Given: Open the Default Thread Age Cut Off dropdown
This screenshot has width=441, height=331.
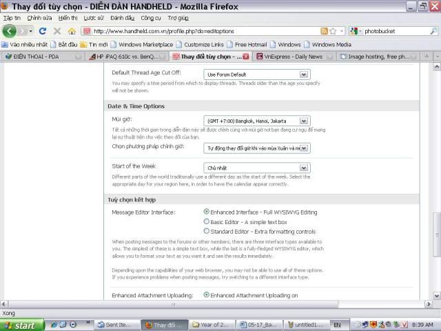Looking at the screenshot, I should [256, 74].
